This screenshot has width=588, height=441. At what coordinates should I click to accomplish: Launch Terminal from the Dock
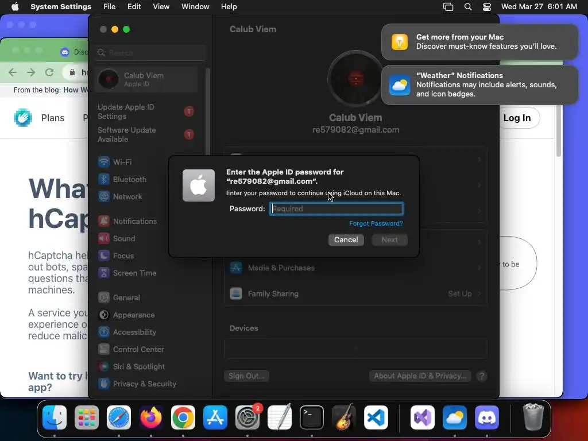(x=312, y=417)
